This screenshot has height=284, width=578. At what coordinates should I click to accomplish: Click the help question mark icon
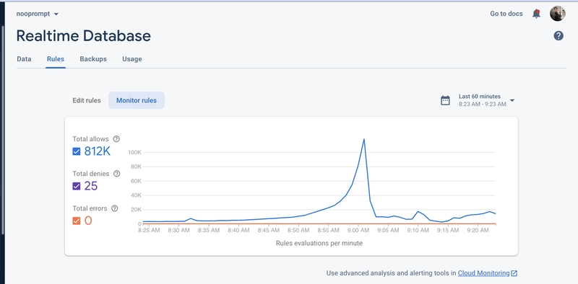point(558,36)
